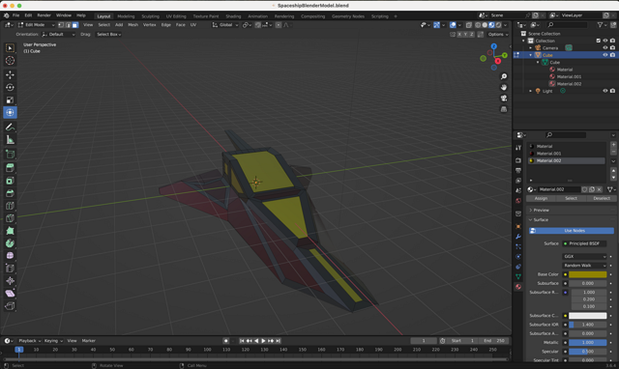Pick the Transform tool
This screenshot has width=619, height=369.
coord(10,112)
